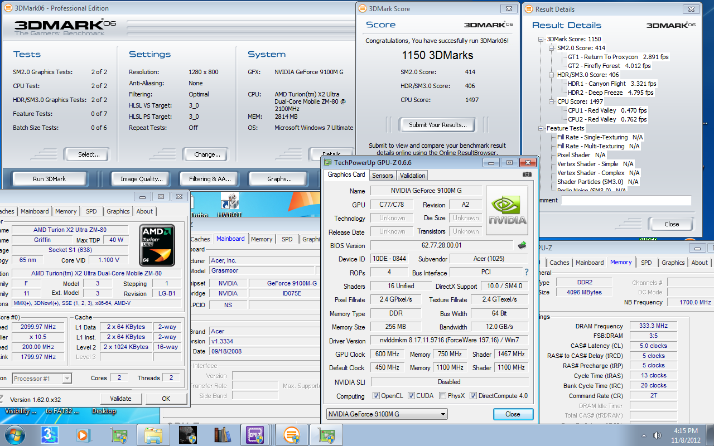Click Submit Your Results... button

(437, 125)
